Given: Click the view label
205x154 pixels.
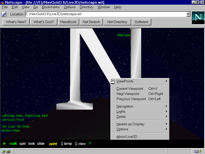Looking at the screenshot, I should coord(82,144).
